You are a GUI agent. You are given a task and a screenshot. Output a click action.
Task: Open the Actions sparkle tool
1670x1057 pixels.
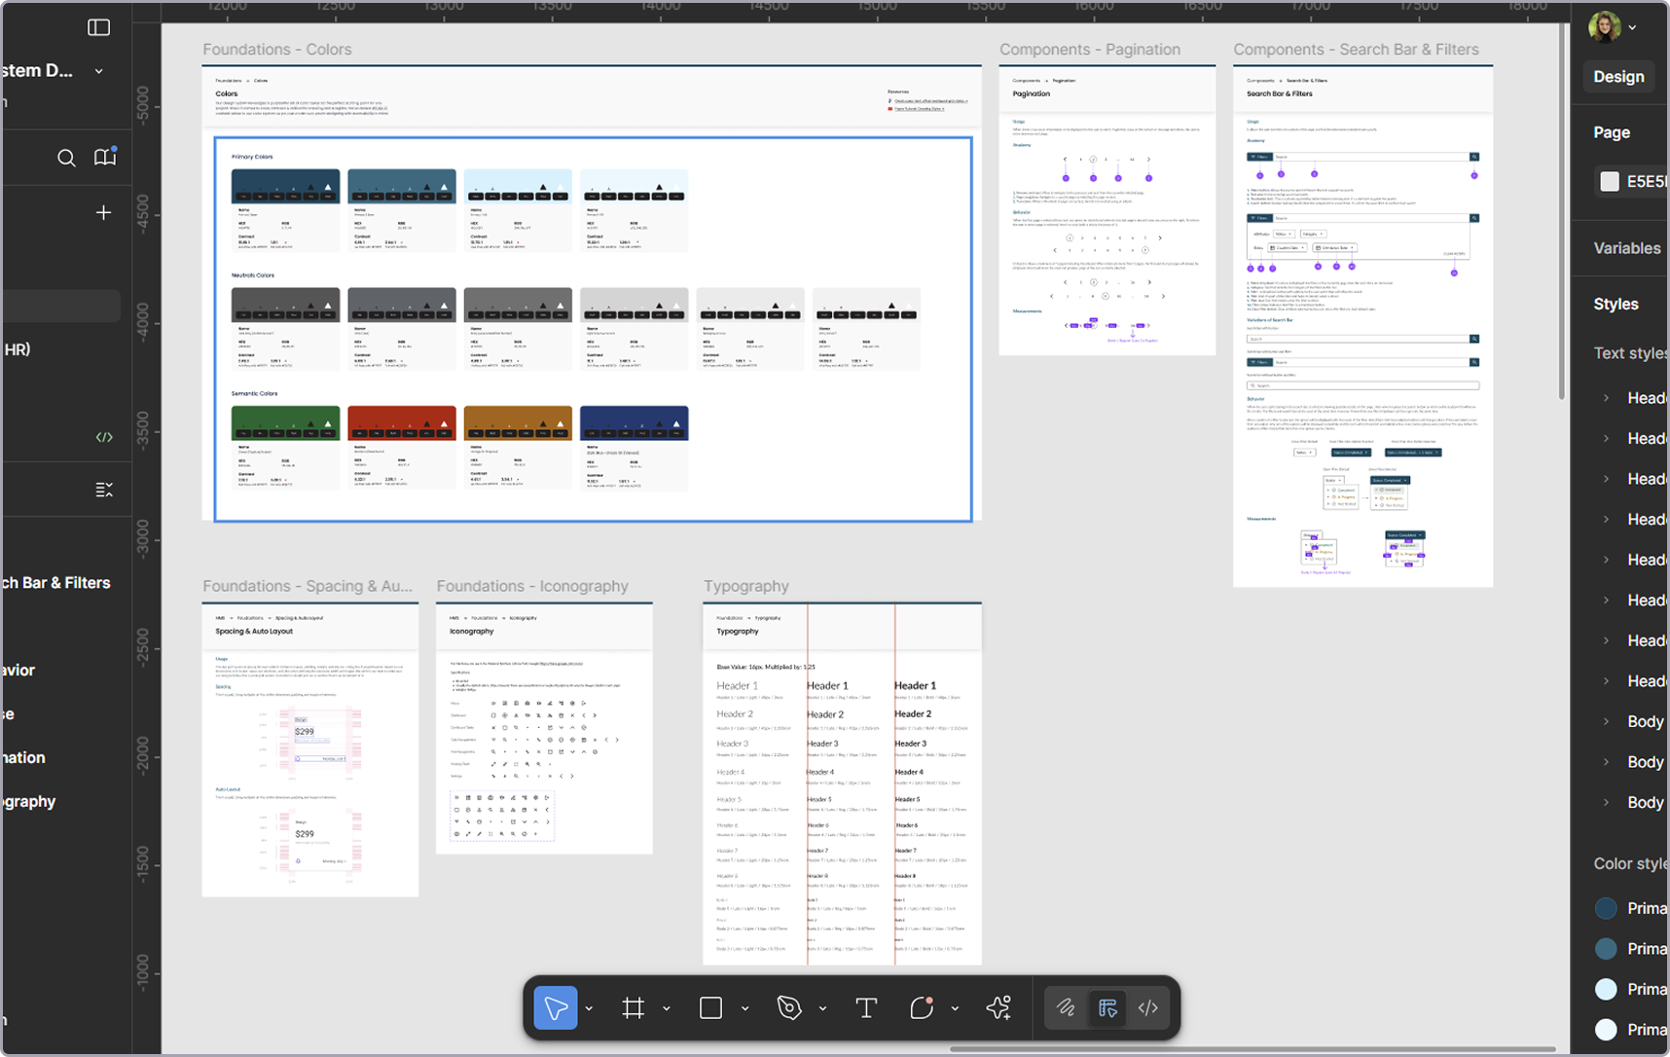[x=998, y=1008]
